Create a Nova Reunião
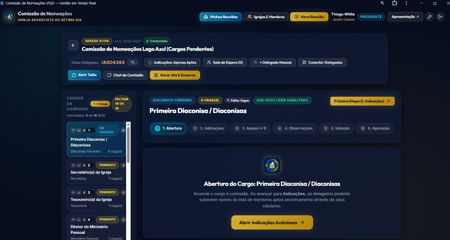The height and width of the screenshot is (240, 450). click(309, 17)
